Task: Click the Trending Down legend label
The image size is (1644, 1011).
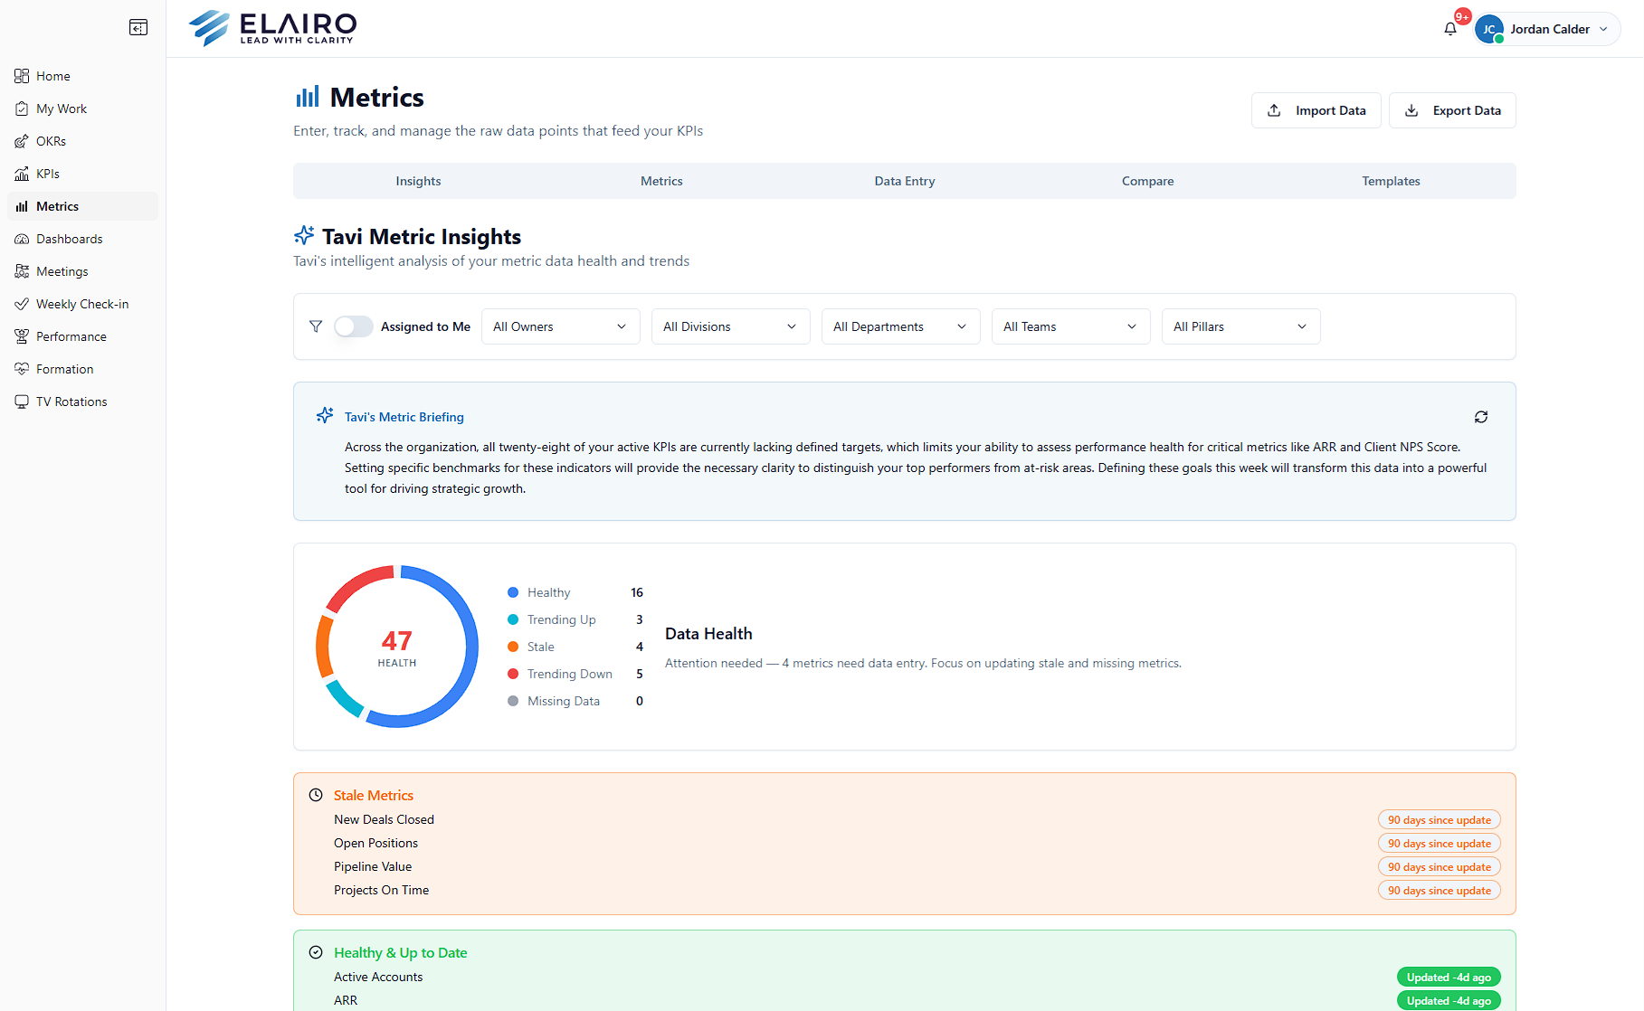Action: coord(570,674)
